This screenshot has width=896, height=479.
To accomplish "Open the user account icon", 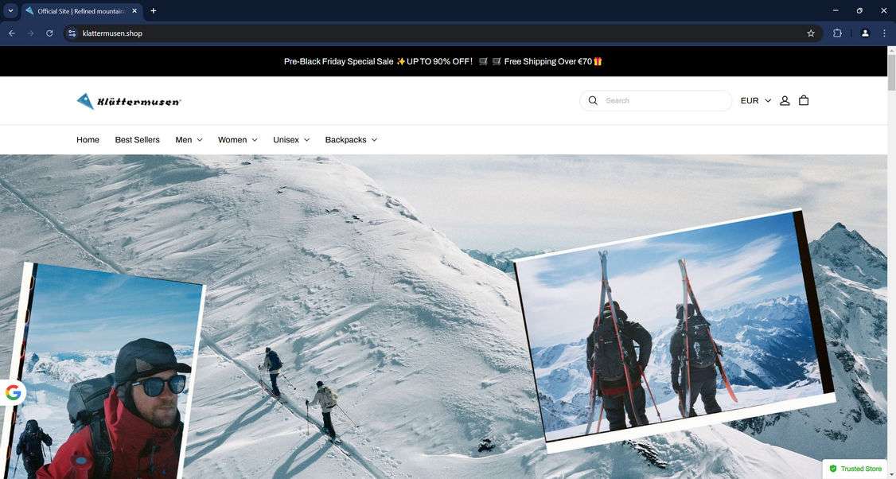I will pos(785,100).
